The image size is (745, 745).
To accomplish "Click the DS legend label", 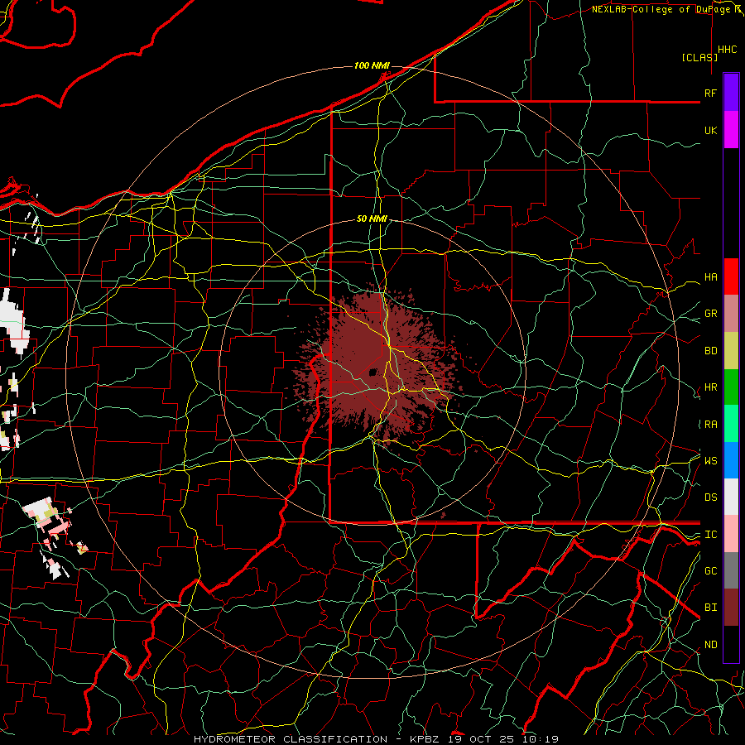I will (710, 497).
